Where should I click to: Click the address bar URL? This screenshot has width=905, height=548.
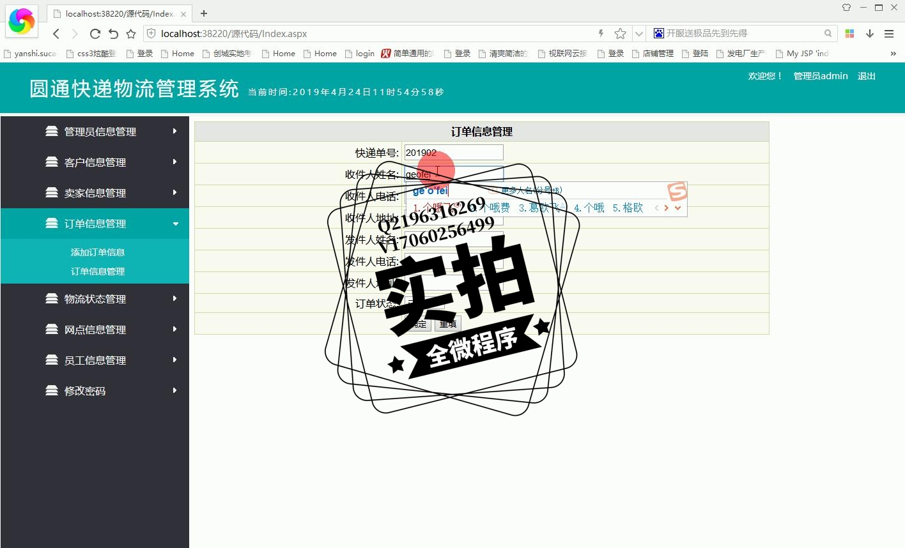(234, 34)
